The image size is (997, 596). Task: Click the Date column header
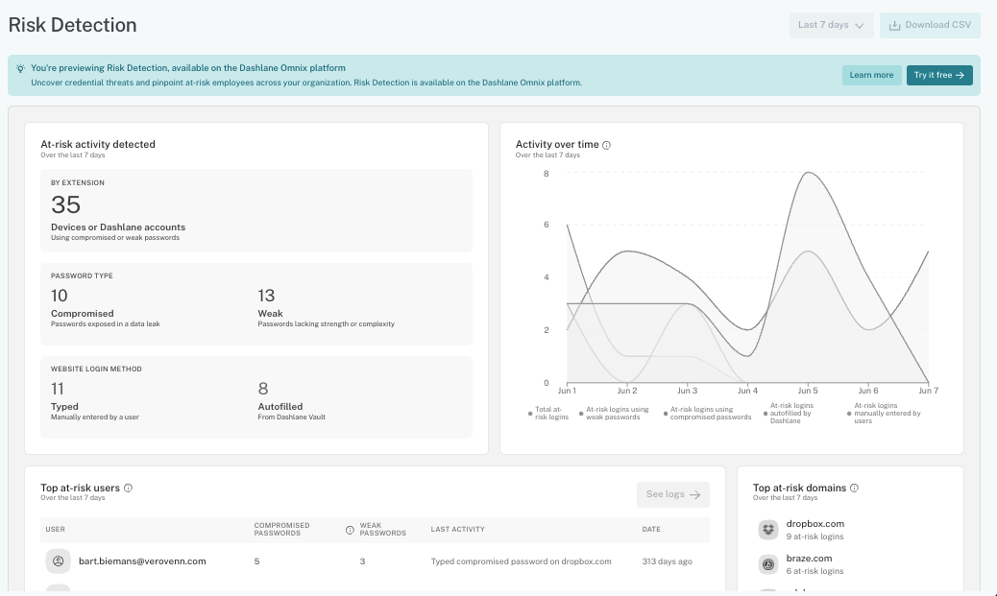coord(651,529)
